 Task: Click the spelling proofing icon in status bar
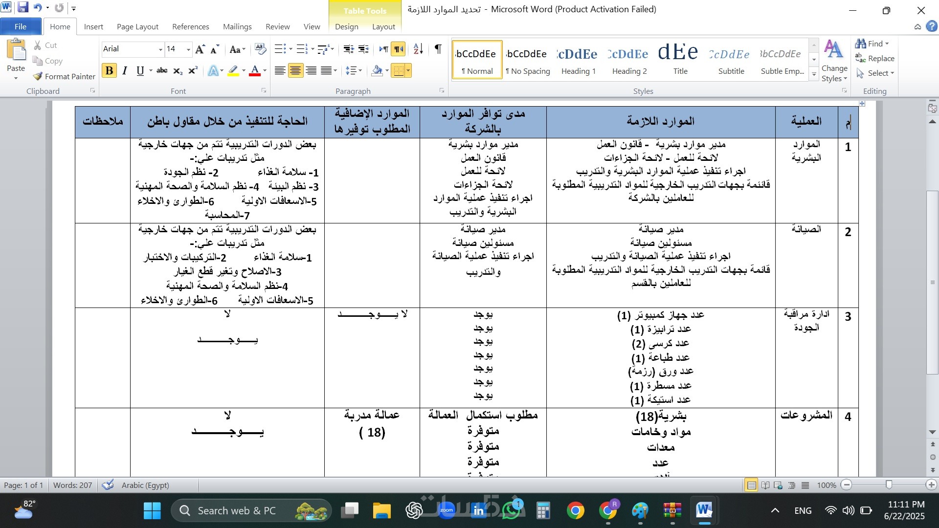[x=108, y=485]
